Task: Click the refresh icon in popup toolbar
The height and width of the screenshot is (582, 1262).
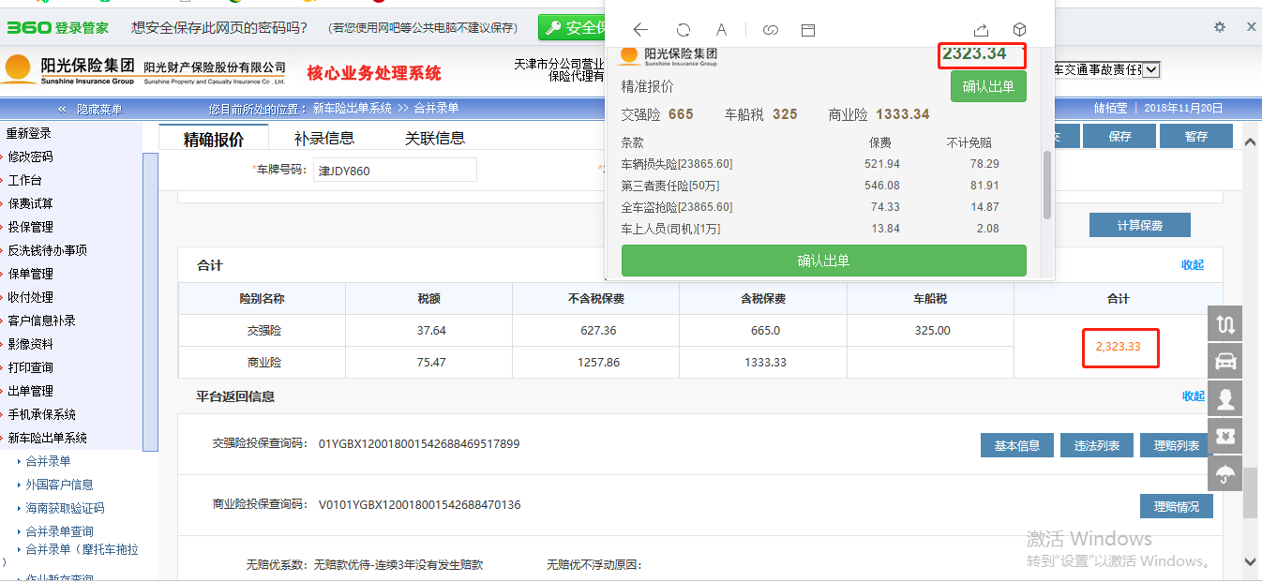Action: coord(684,30)
